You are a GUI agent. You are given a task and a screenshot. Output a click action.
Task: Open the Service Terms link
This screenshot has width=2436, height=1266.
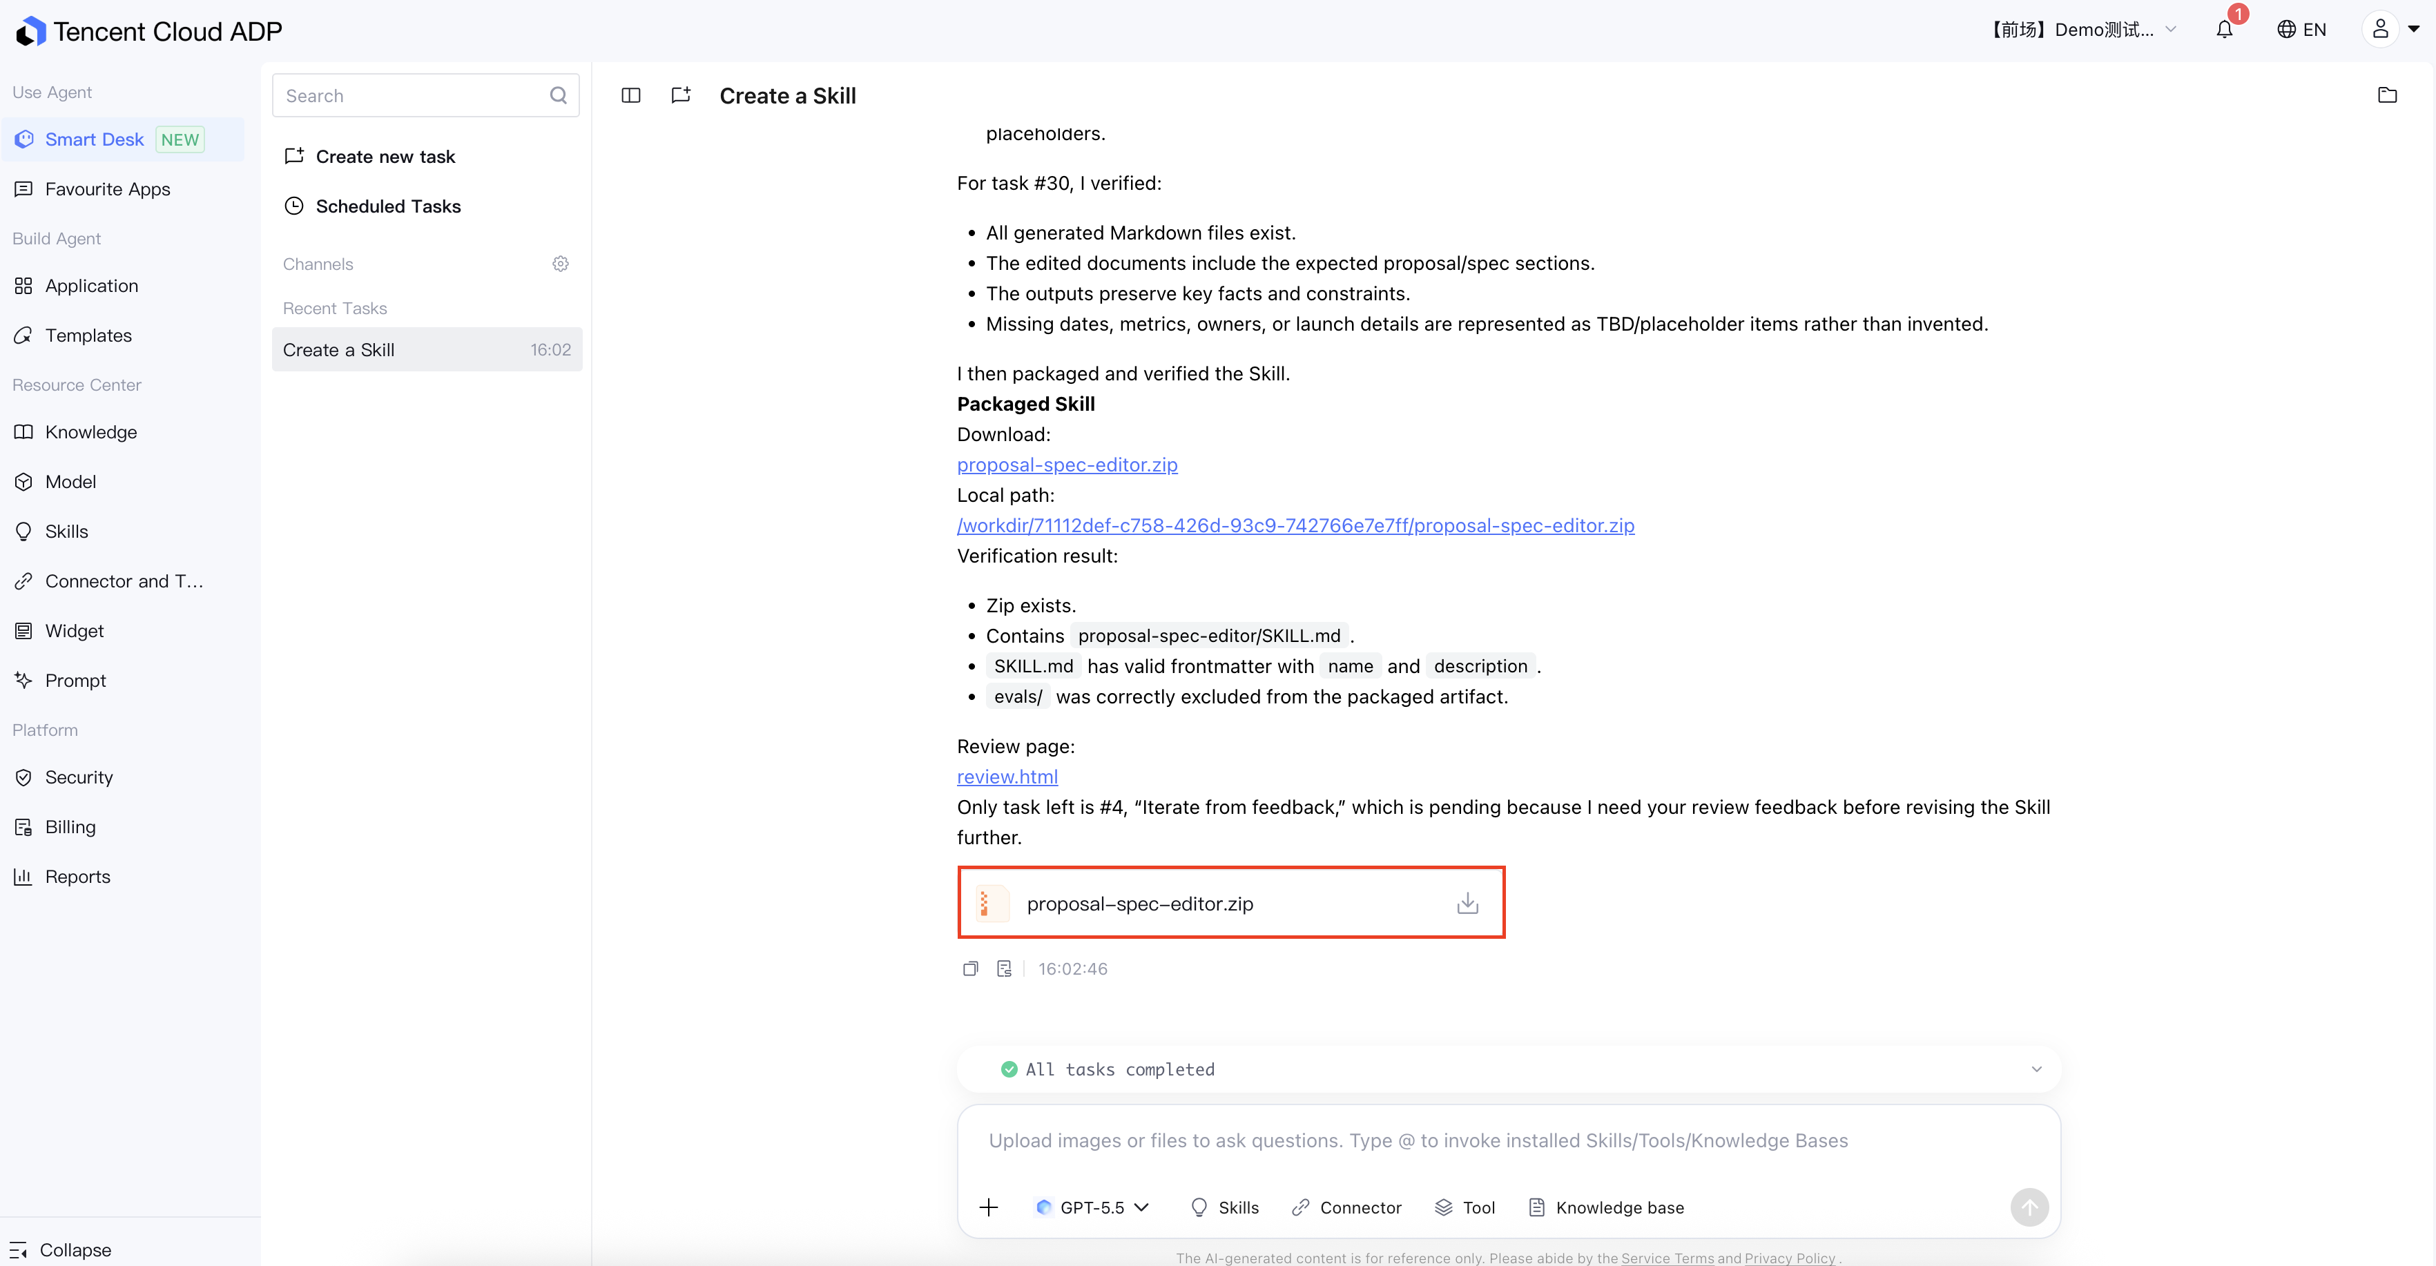tap(1667, 1258)
